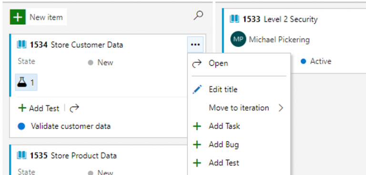Click the work item ID 1533
This screenshot has width=366, height=175.
pos(252,19)
